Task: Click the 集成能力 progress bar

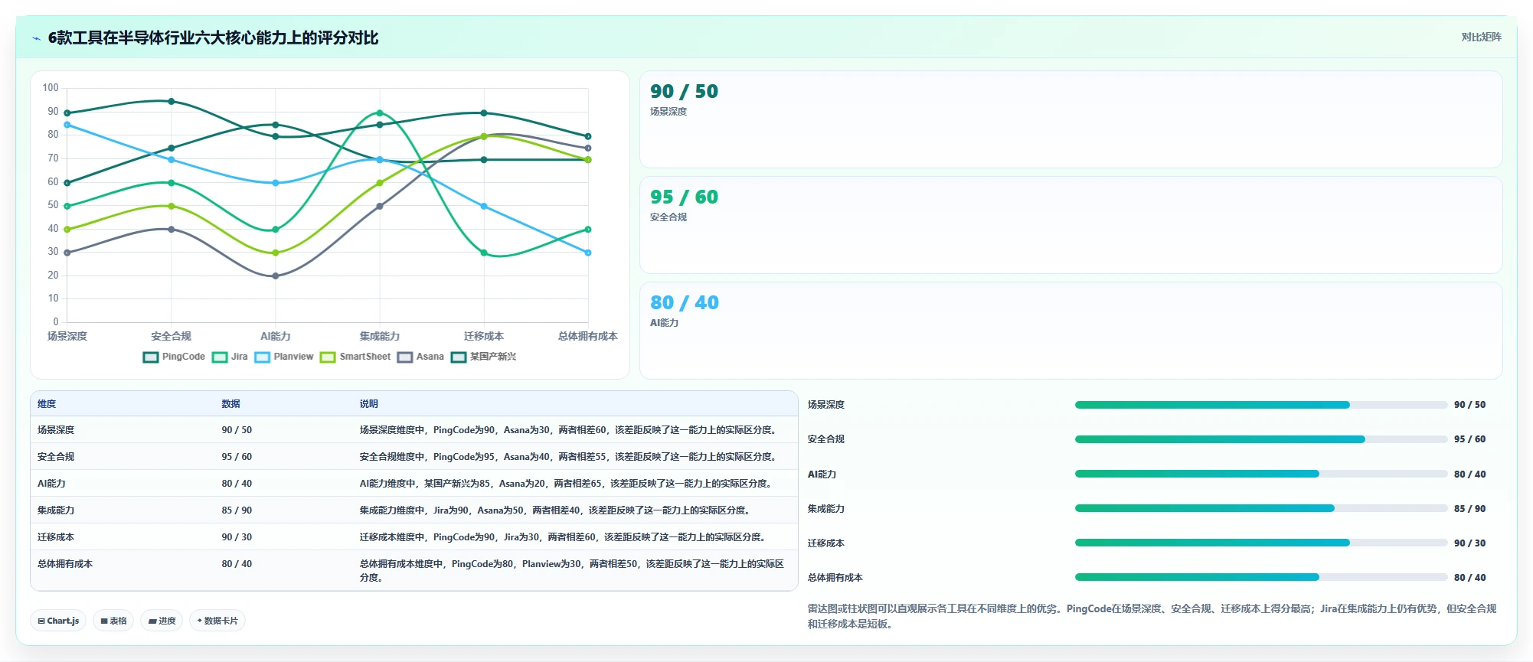Action: point(1260,508)
